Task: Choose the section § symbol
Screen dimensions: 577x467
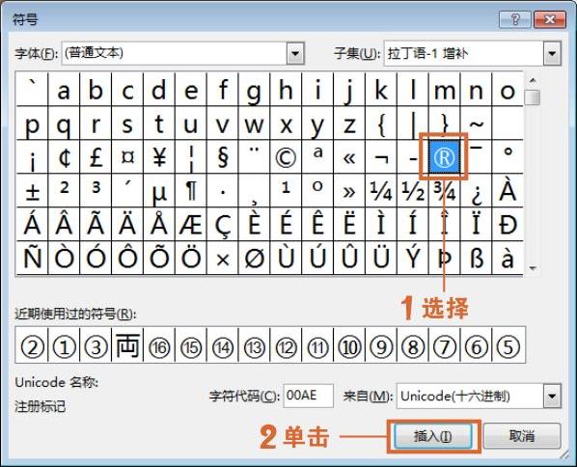Action: (222, 157)
